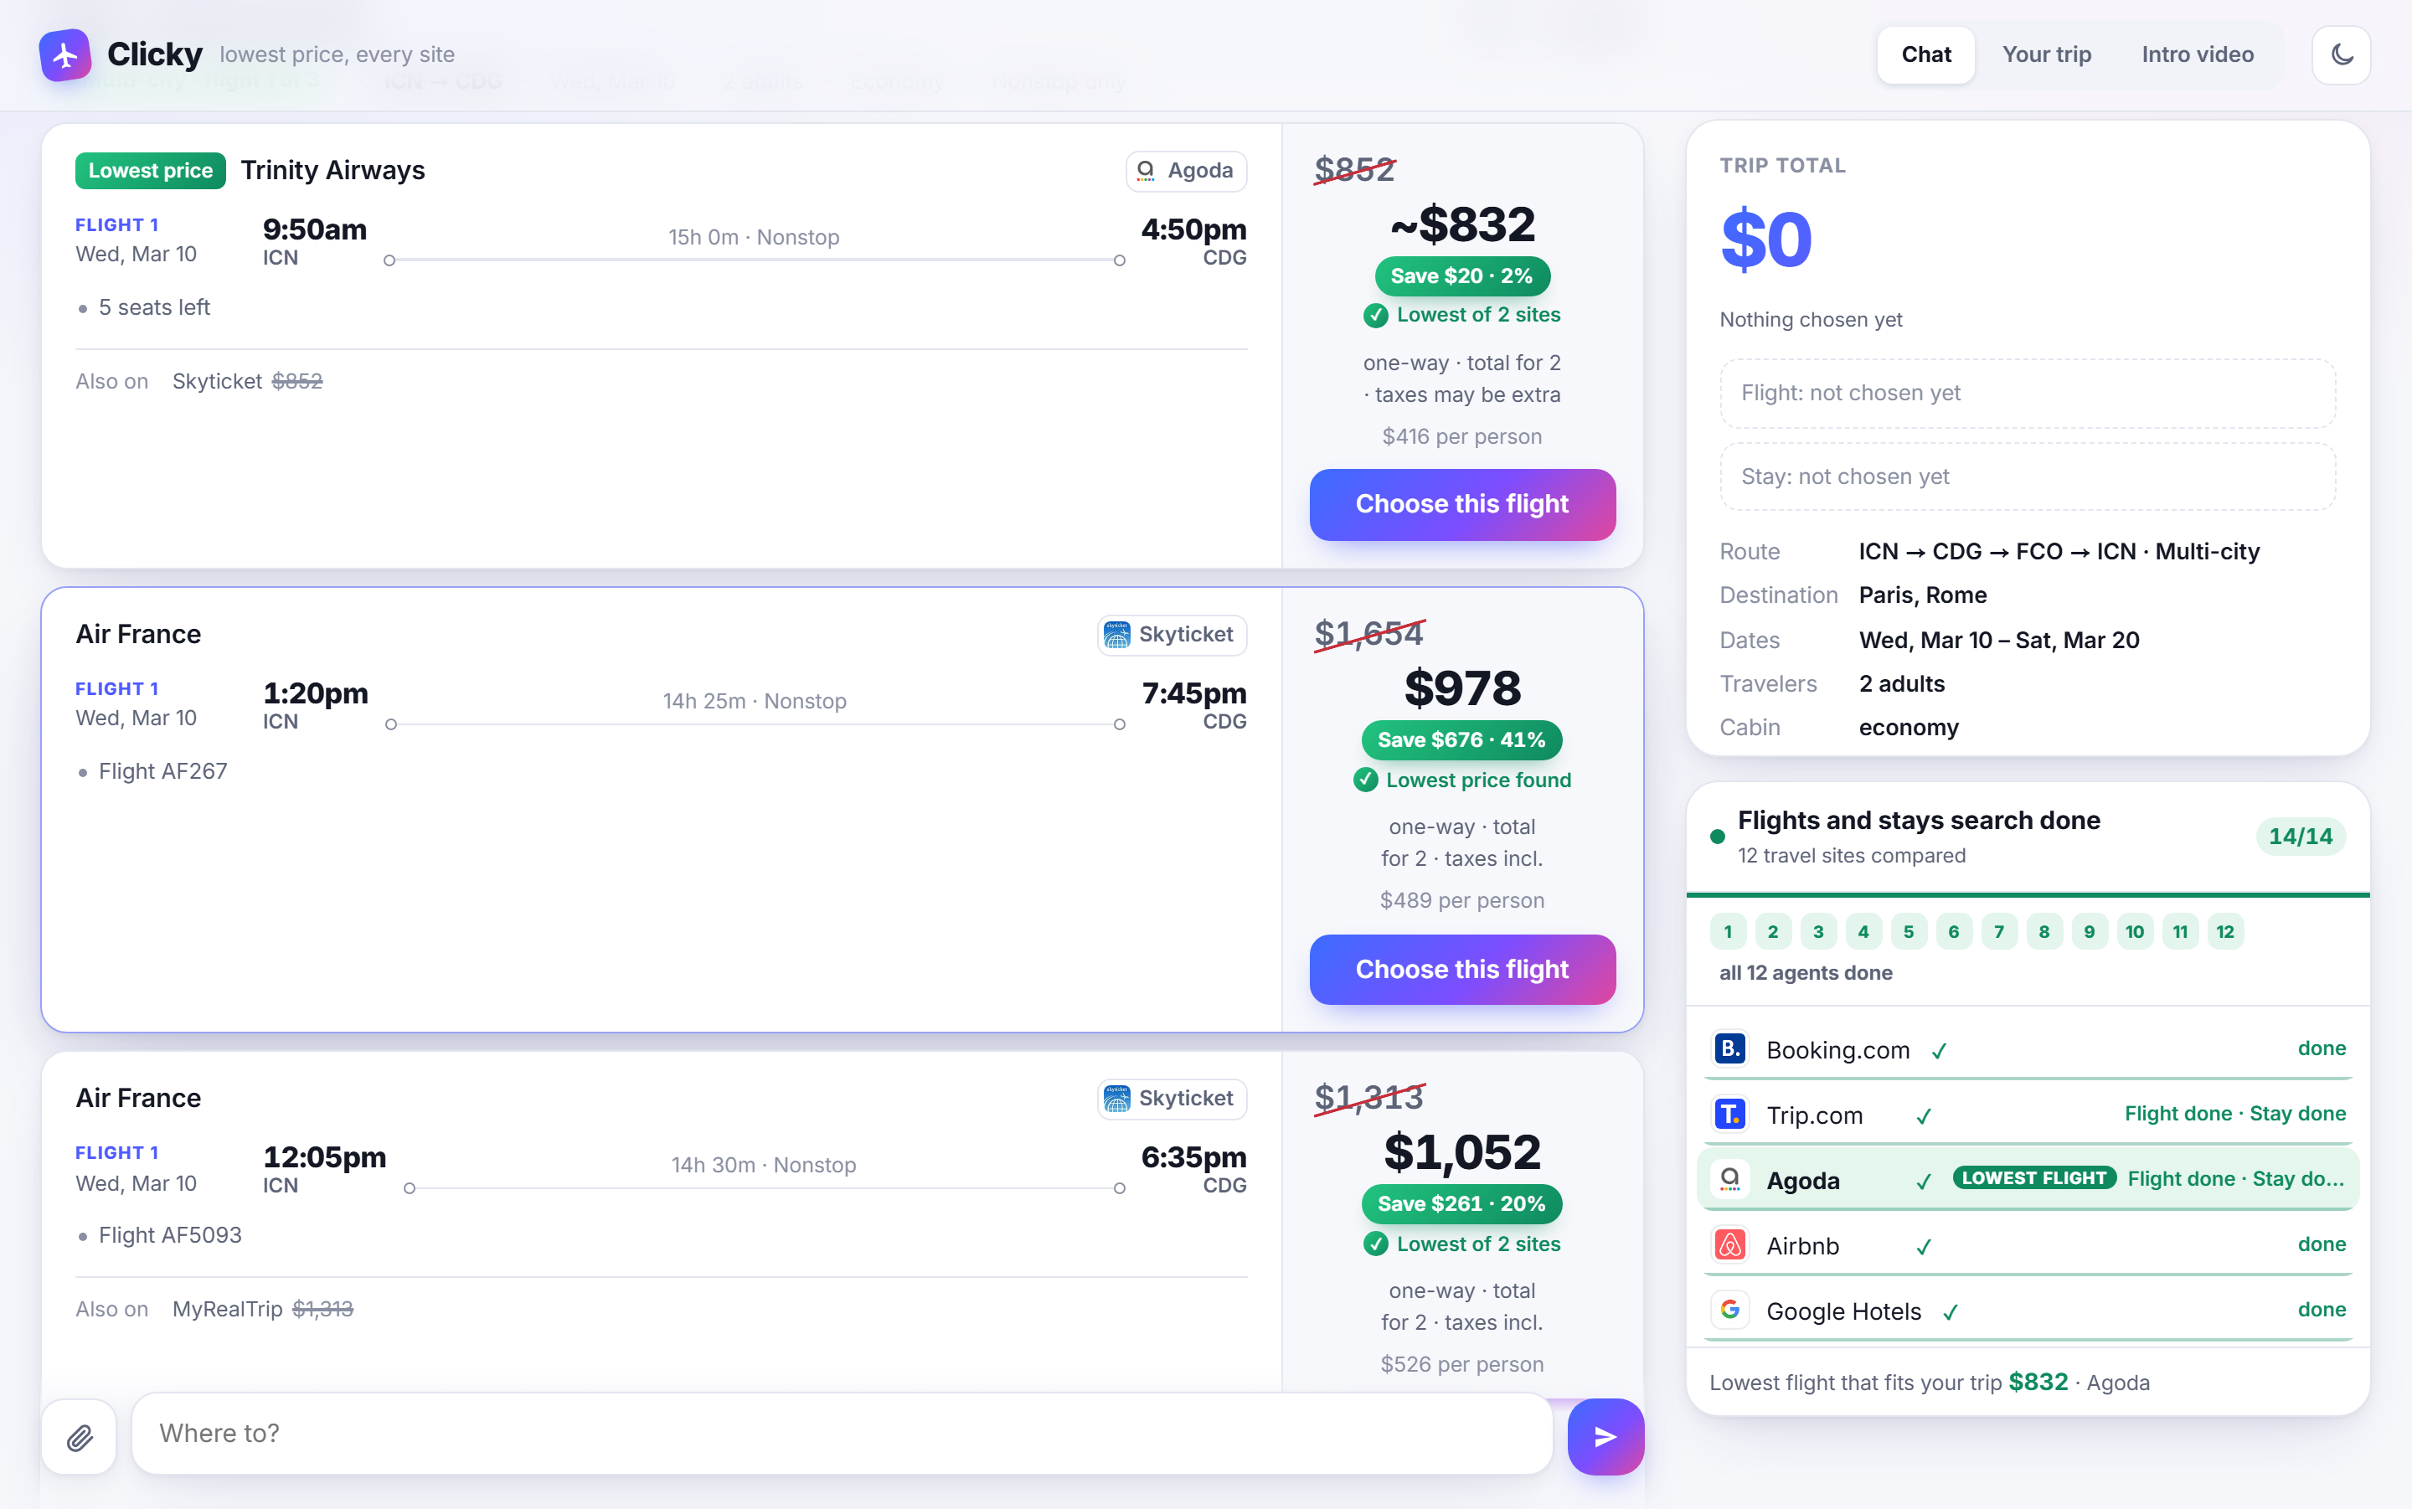Click the Flight AF267 label
The image size is (2412, 1509).
(162, 771)
